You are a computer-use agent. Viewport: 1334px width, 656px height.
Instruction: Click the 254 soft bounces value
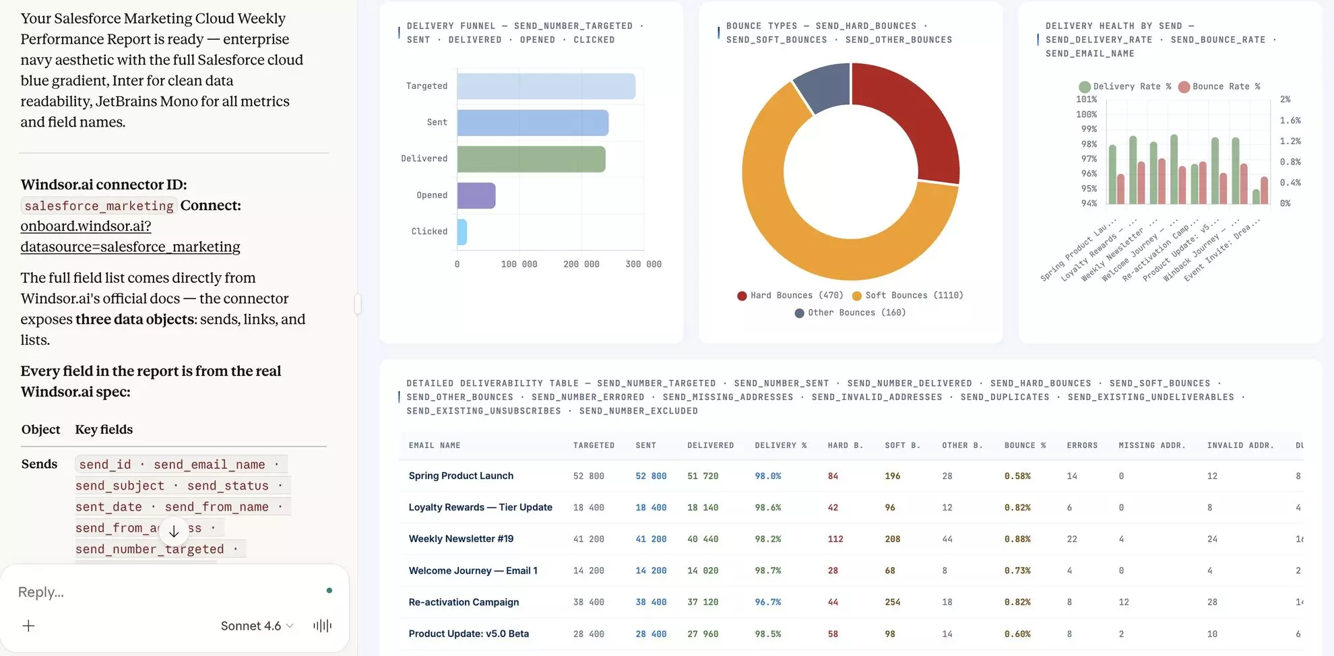click(893, 602)
